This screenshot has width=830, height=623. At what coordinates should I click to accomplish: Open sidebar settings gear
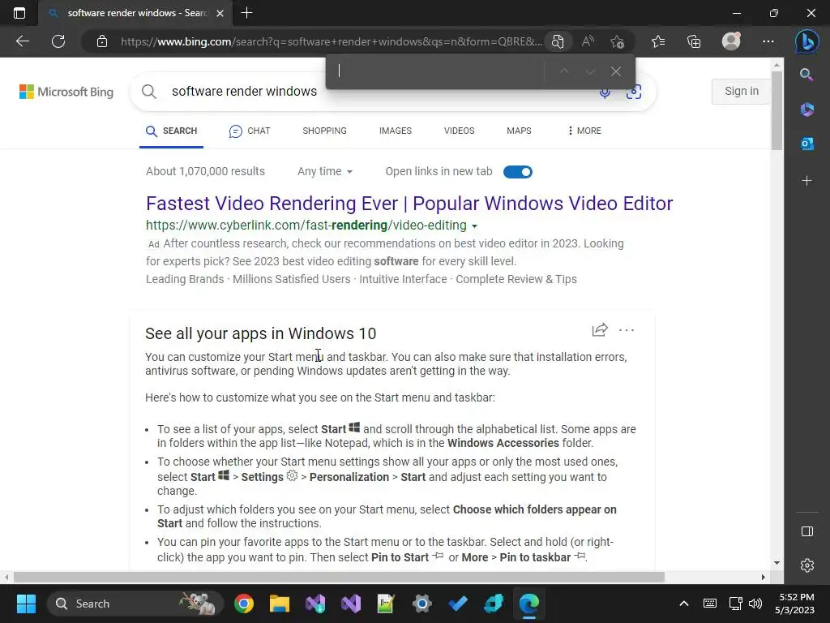pyautogui.click(x=806, y=565)
